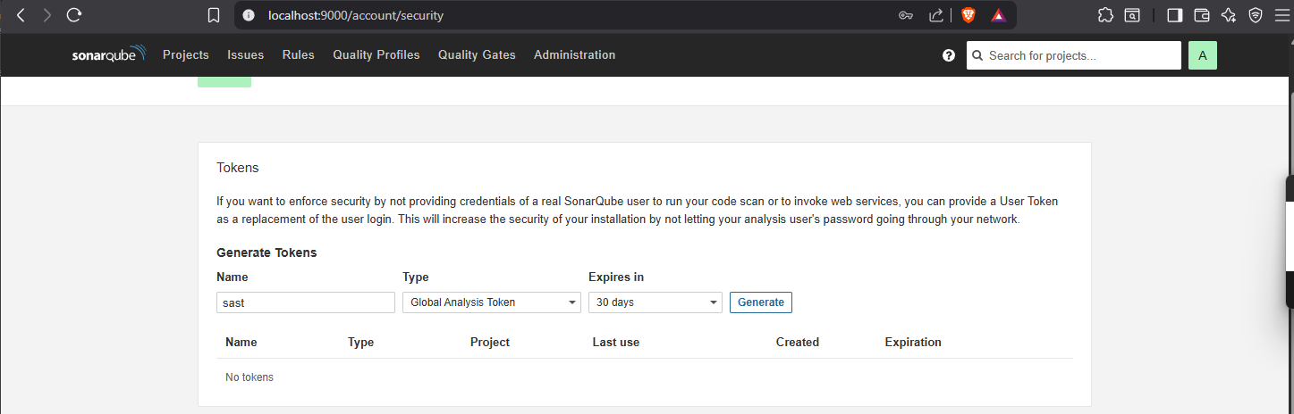Click the token Name input field
This screenshot has height=414, width=1294.
click(x=305, y=302)
